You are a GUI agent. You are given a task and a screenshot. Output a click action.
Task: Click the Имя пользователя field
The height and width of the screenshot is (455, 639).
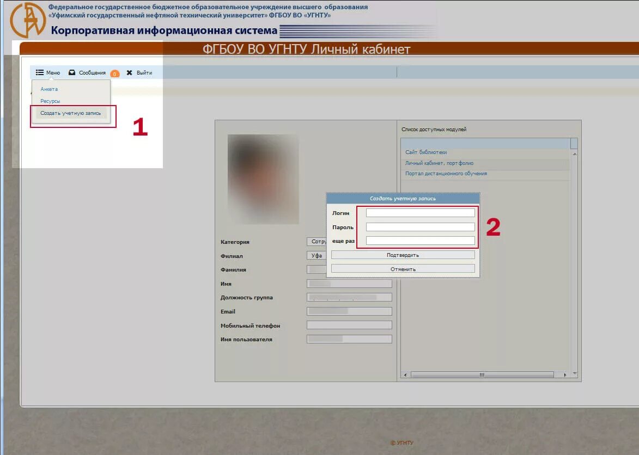pos(349,339)
